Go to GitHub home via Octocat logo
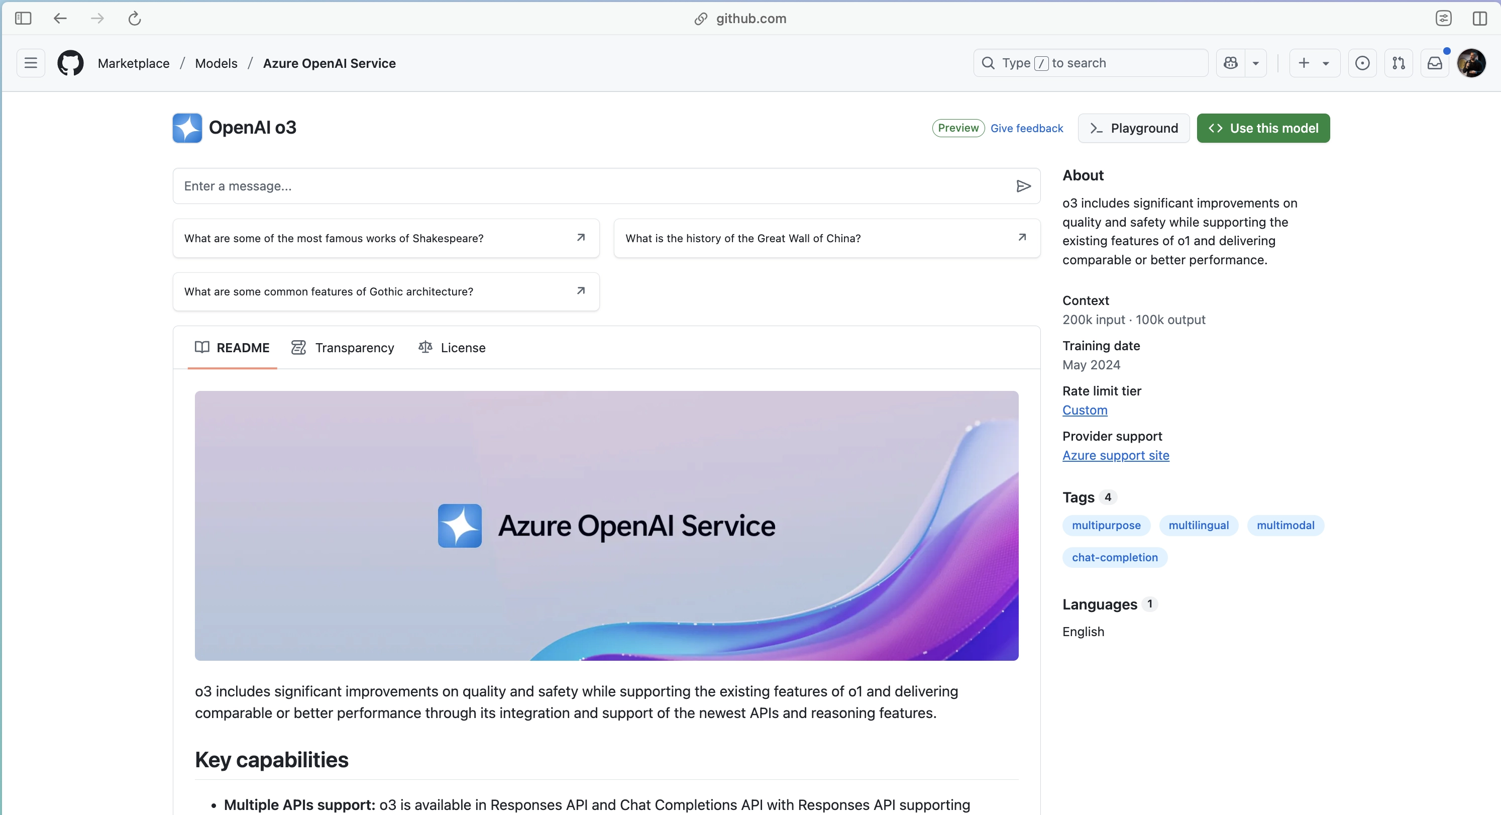This screenshot has width=1501, height=815. [x=70, y=63]
